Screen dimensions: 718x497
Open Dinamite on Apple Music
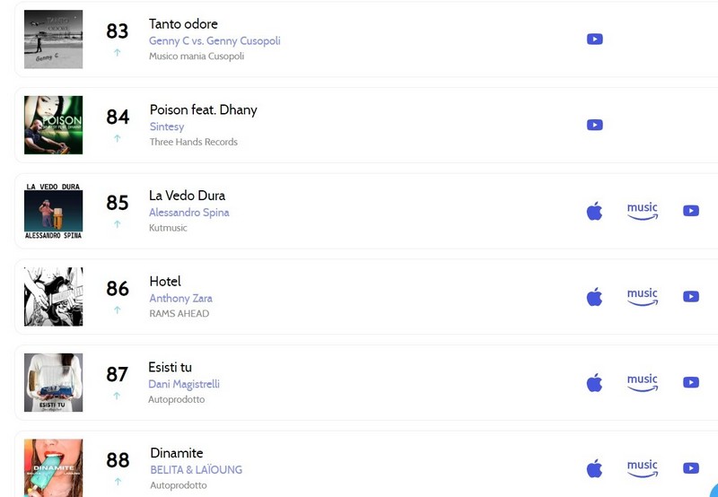tap(594, 468)
